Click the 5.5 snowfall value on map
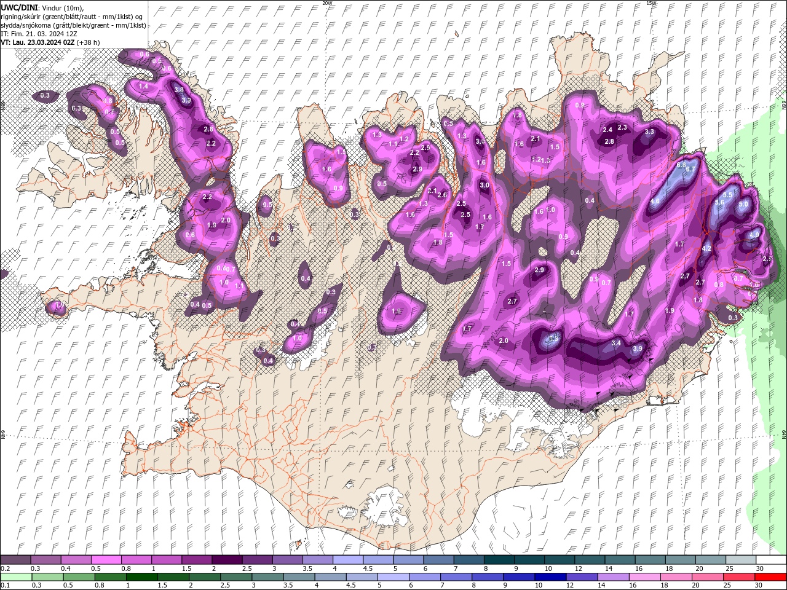The width and height of the screenshot is (787, 590). point(728,194)
